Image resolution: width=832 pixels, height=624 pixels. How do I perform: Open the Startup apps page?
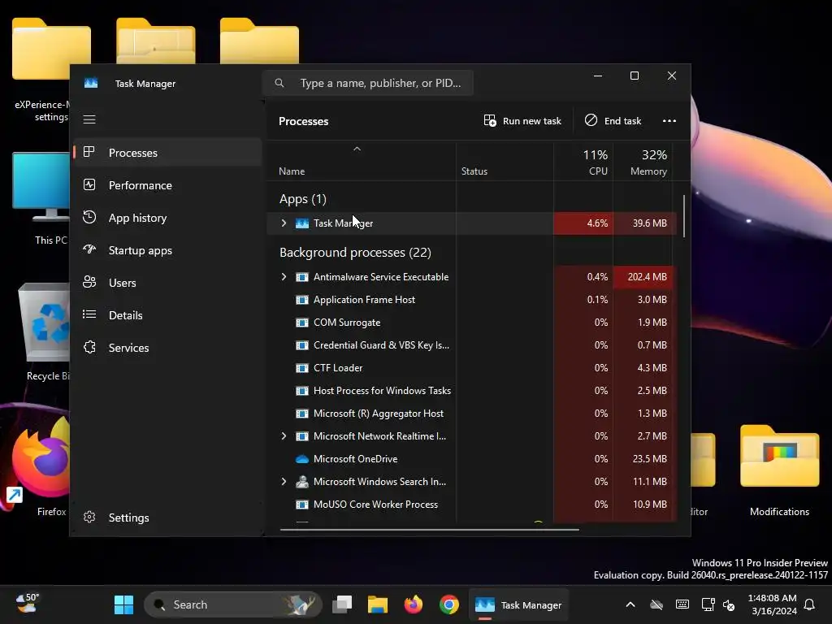click(x=167, y=250)
